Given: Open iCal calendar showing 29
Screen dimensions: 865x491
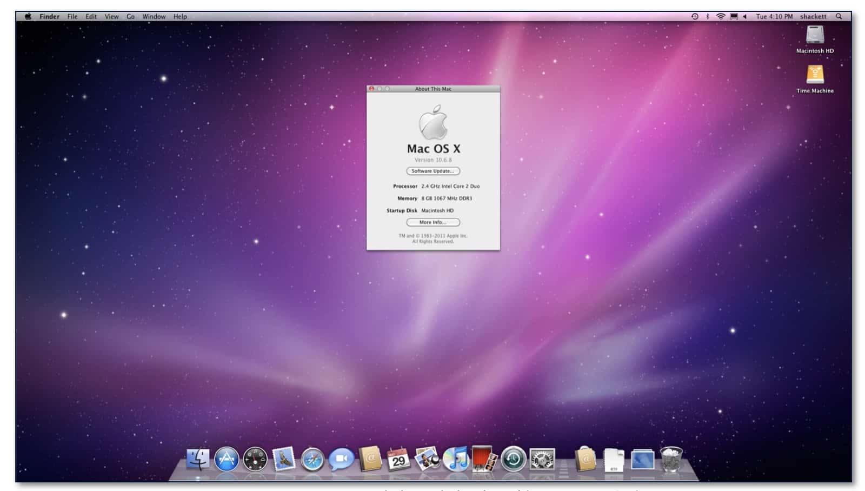Looking at the screenshot, I should click(x=398, y=460).
